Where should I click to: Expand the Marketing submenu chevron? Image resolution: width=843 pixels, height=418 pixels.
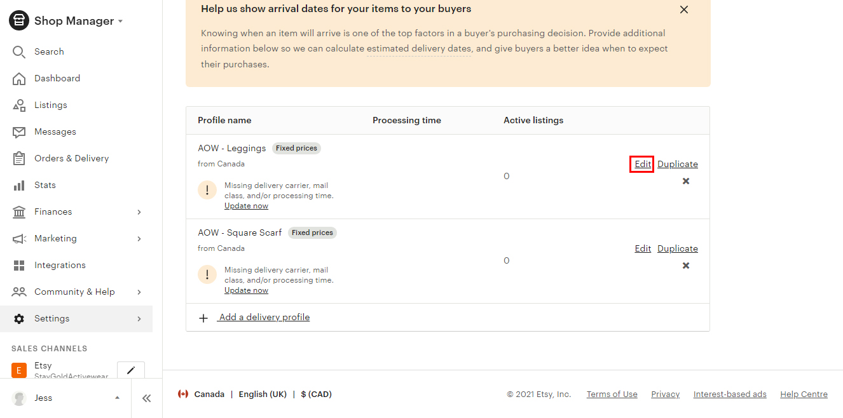point(139,238)
